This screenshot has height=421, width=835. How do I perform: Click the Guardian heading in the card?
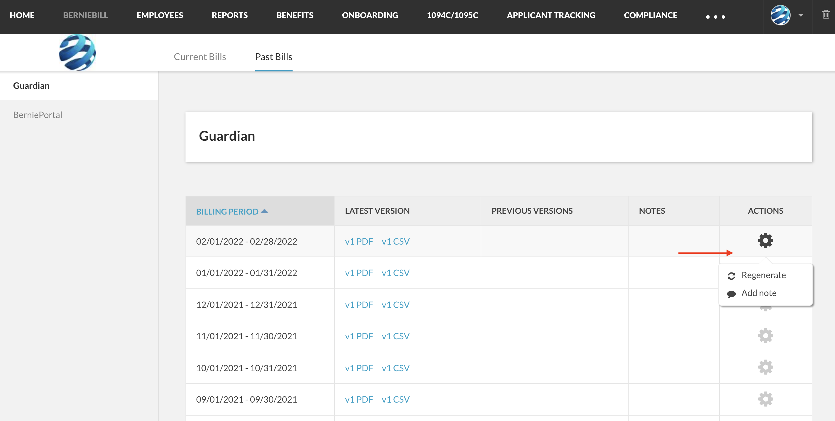(x=227, y=136)
